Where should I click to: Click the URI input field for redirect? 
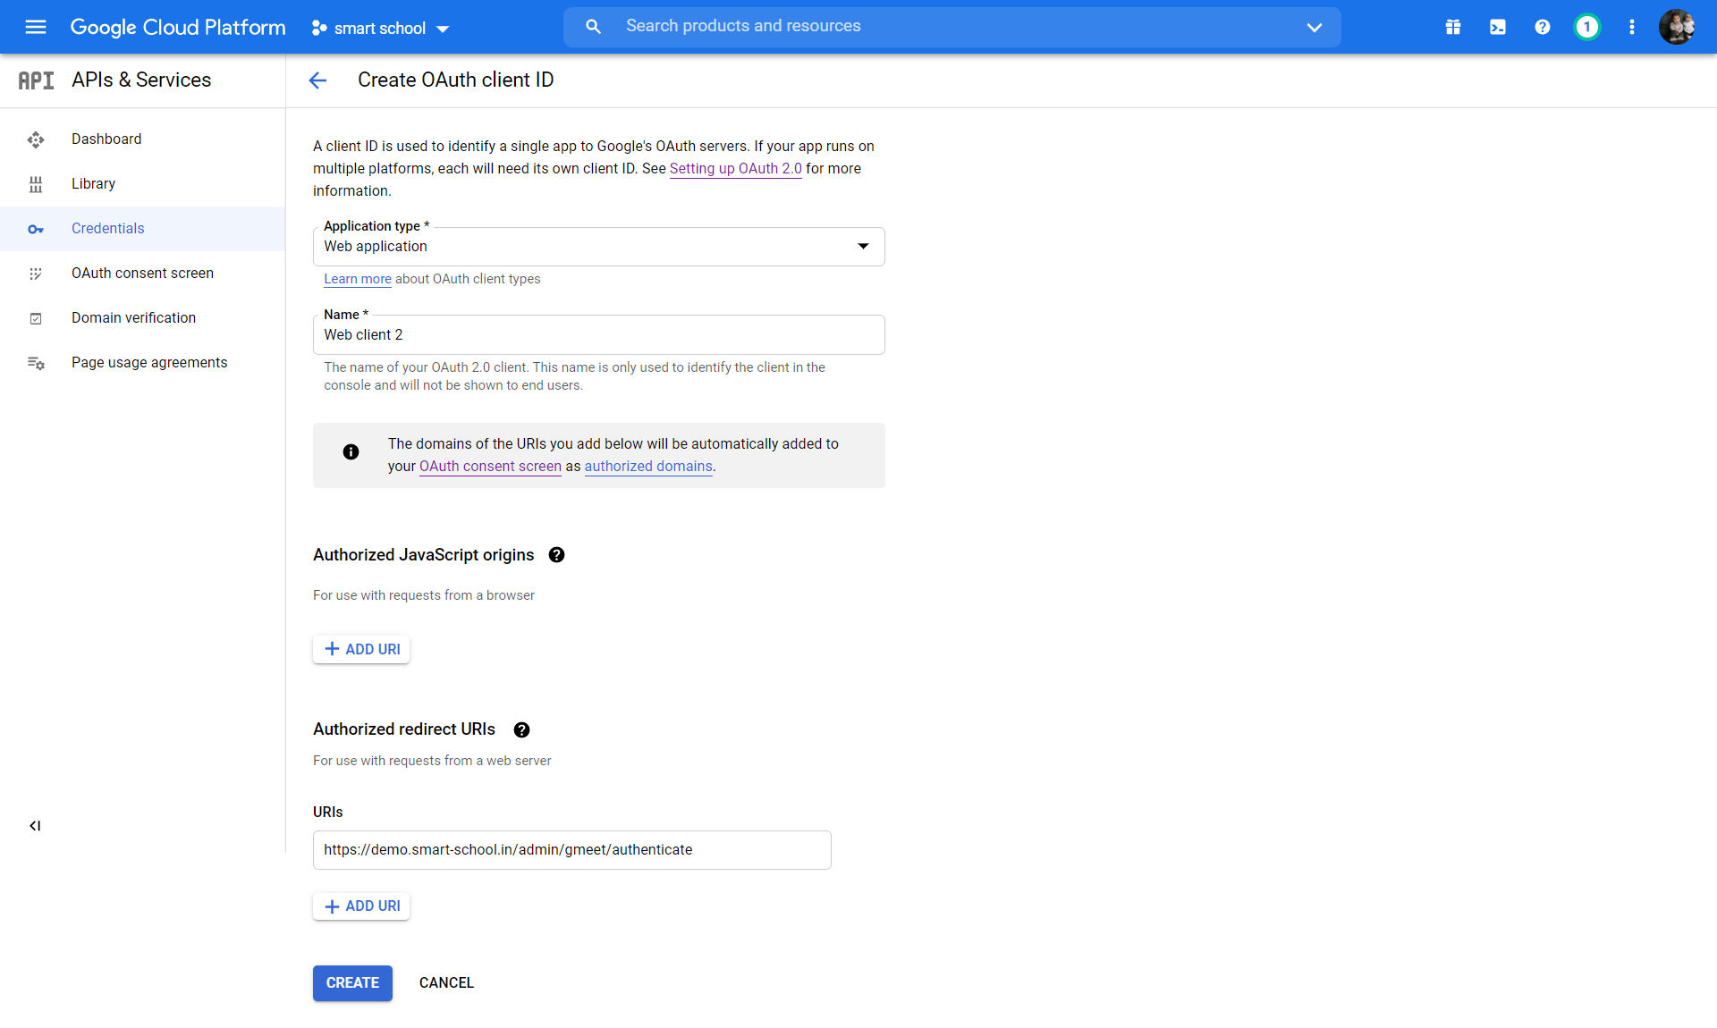point(571,849)
